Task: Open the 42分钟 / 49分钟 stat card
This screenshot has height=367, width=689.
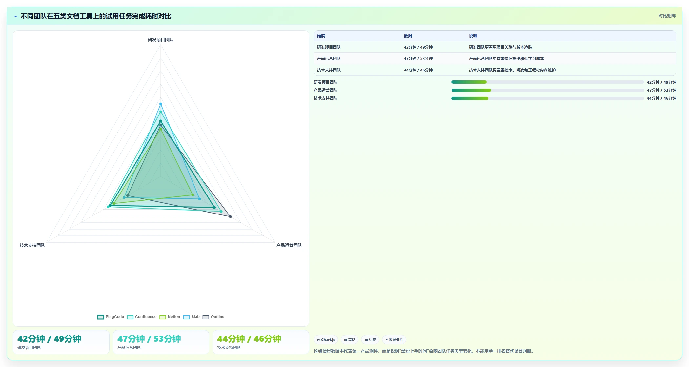Action: coord(61,342)
